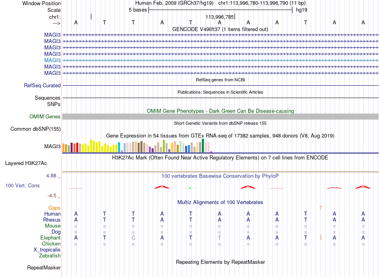Click the Elephant mismatched C base
This screenshot has width=379, height=277.
pos(133,238)
